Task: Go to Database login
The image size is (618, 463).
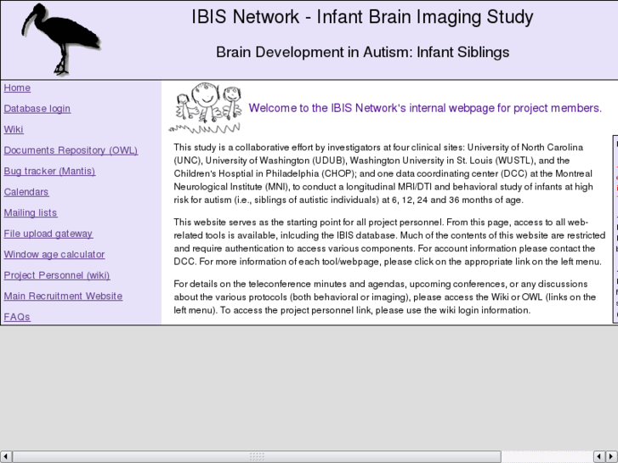Action: pyautogui.click(x=37, y=109)
